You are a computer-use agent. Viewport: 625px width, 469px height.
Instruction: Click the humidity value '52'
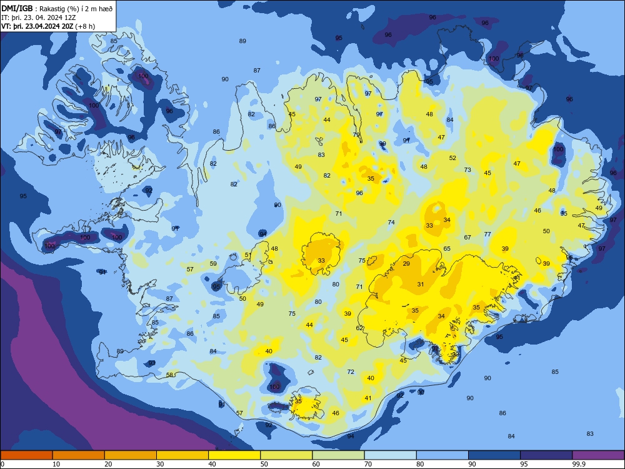tap(452, 158)
